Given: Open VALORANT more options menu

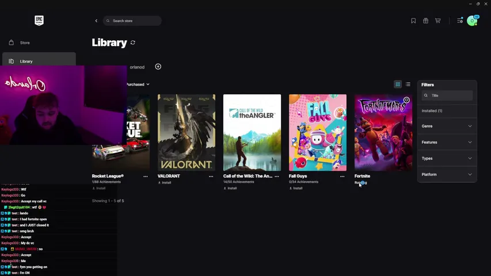Looking at the screenshot, I should pyautogui.click(x=211, y=177).
